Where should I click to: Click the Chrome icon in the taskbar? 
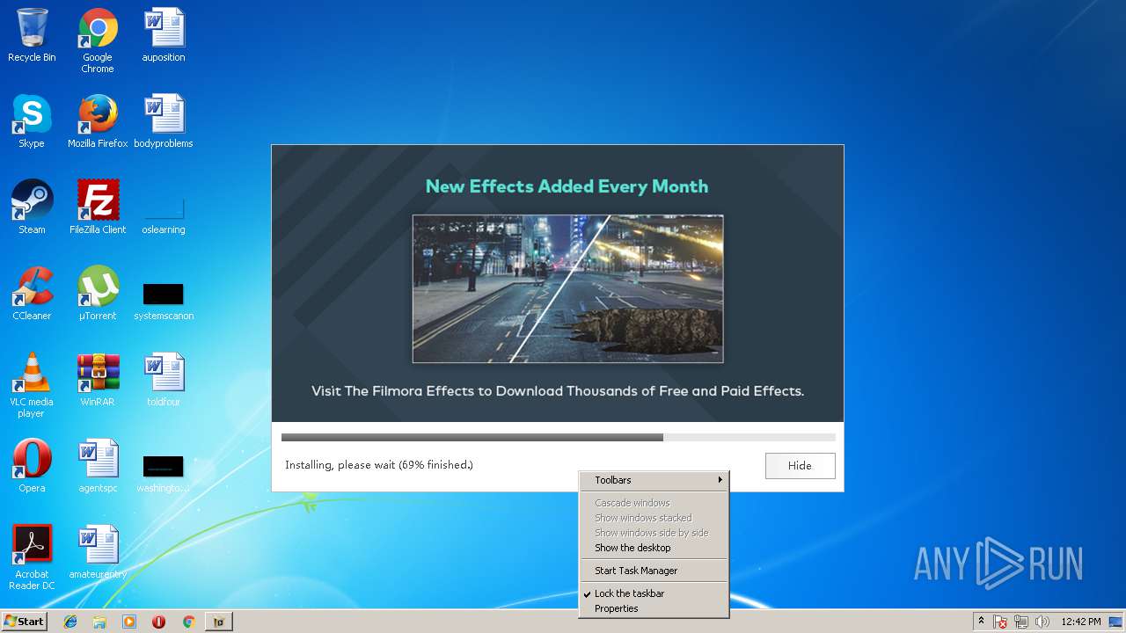pos(188,622)
